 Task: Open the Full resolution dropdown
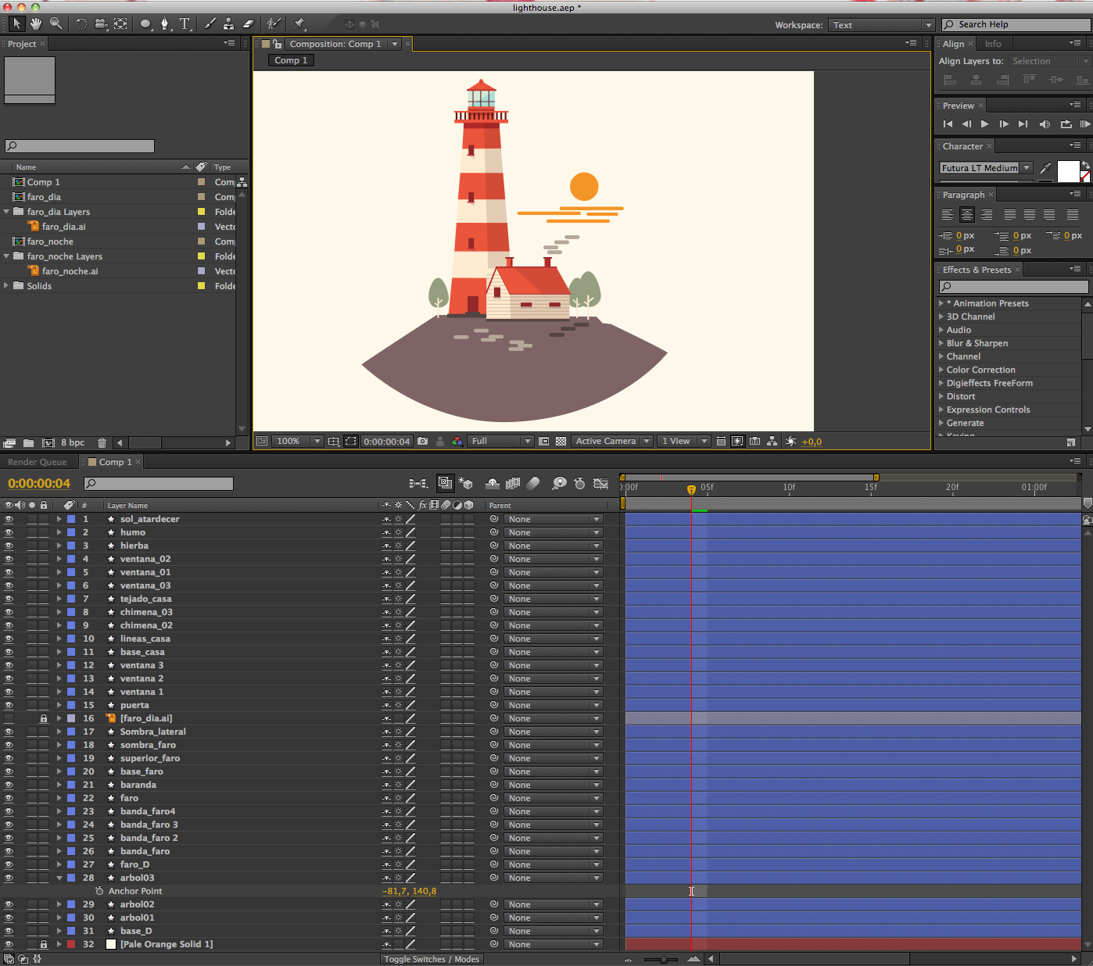(500, 442)
